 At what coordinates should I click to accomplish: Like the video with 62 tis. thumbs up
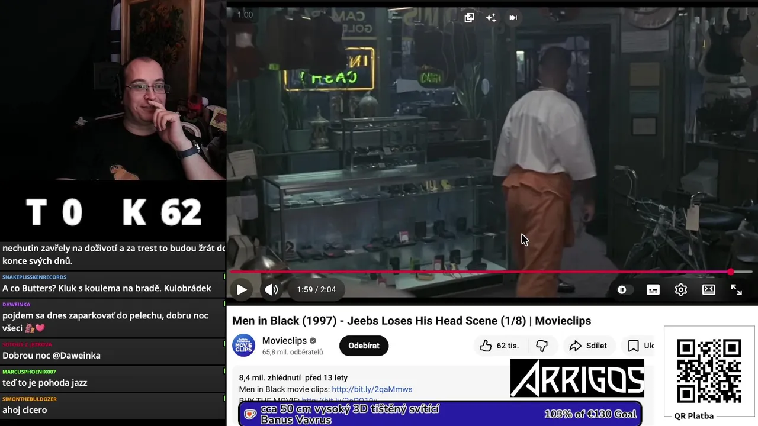[499, 346]
